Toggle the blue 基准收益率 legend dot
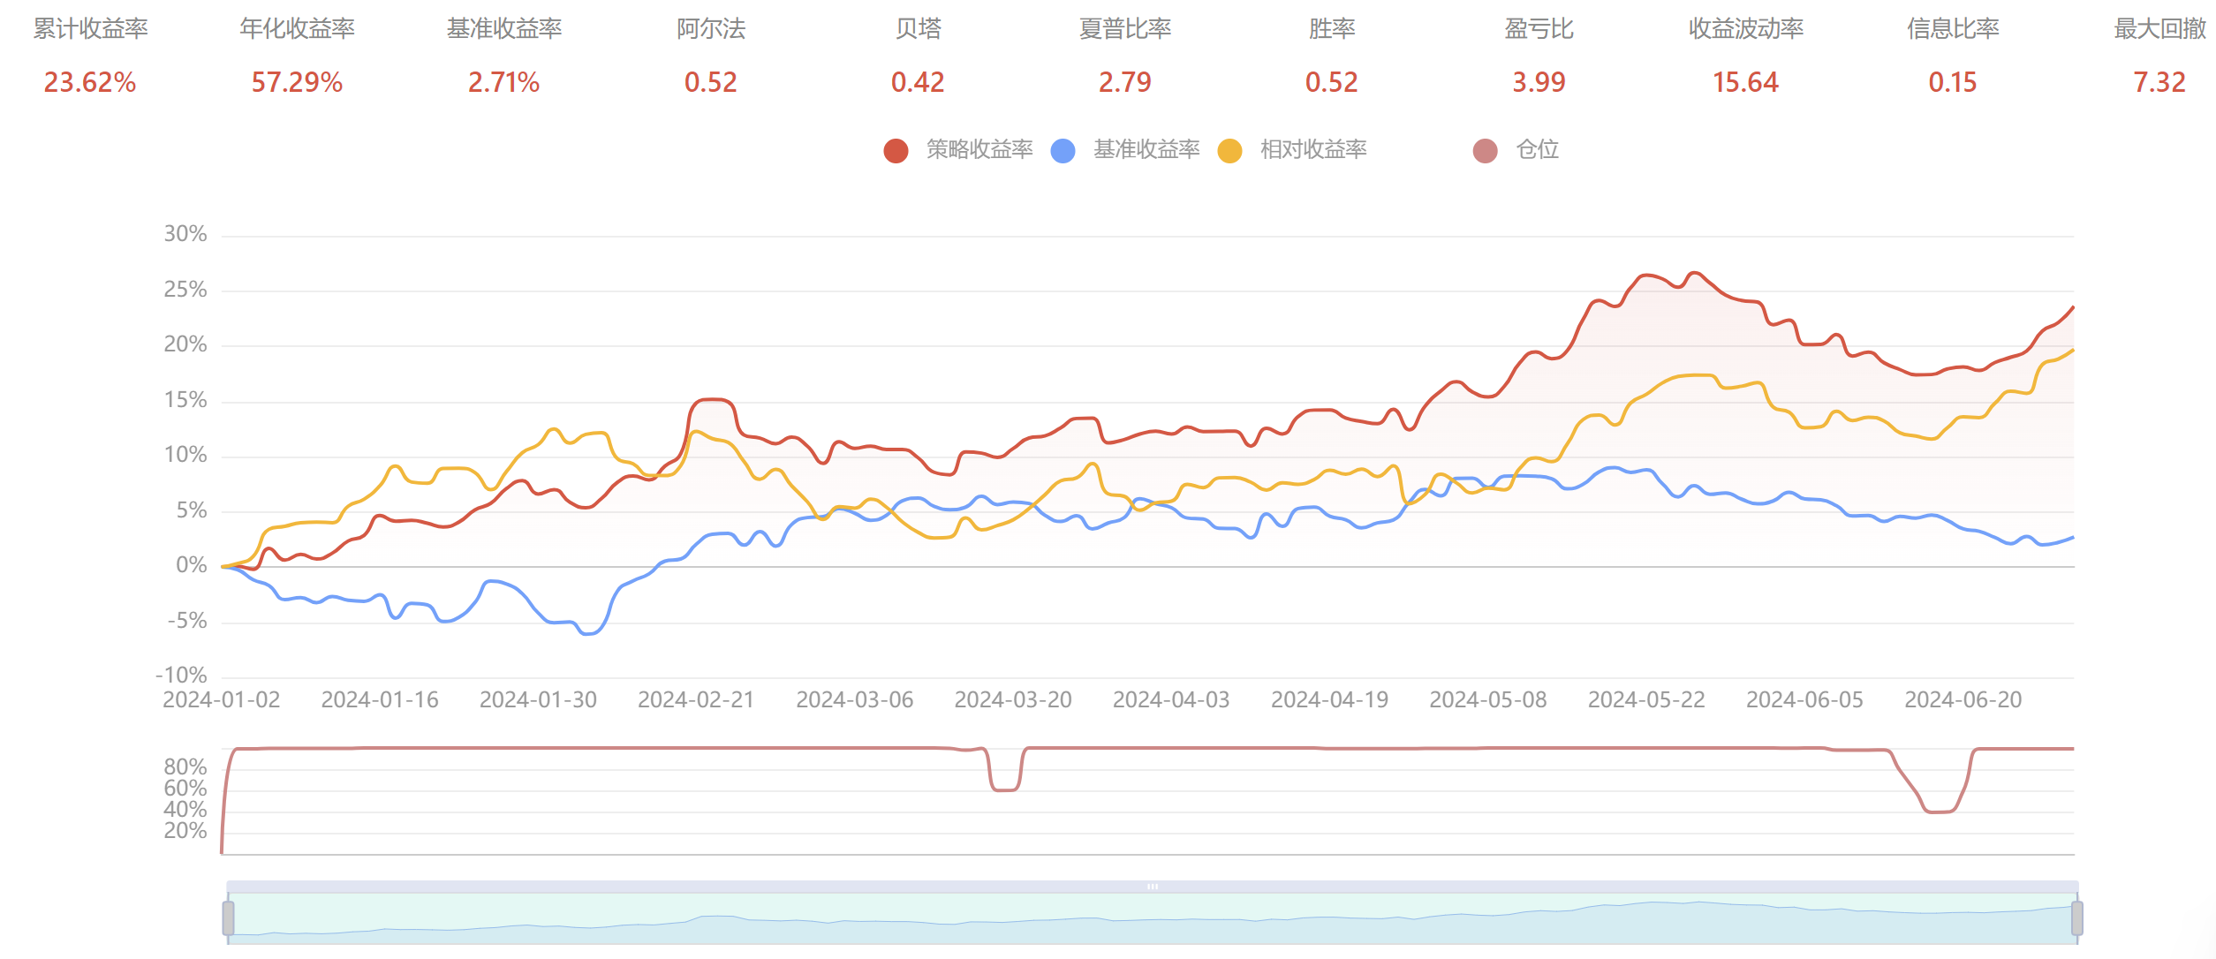The height and width of the screenshot is (959, 2216). [x=1063, y=151]
